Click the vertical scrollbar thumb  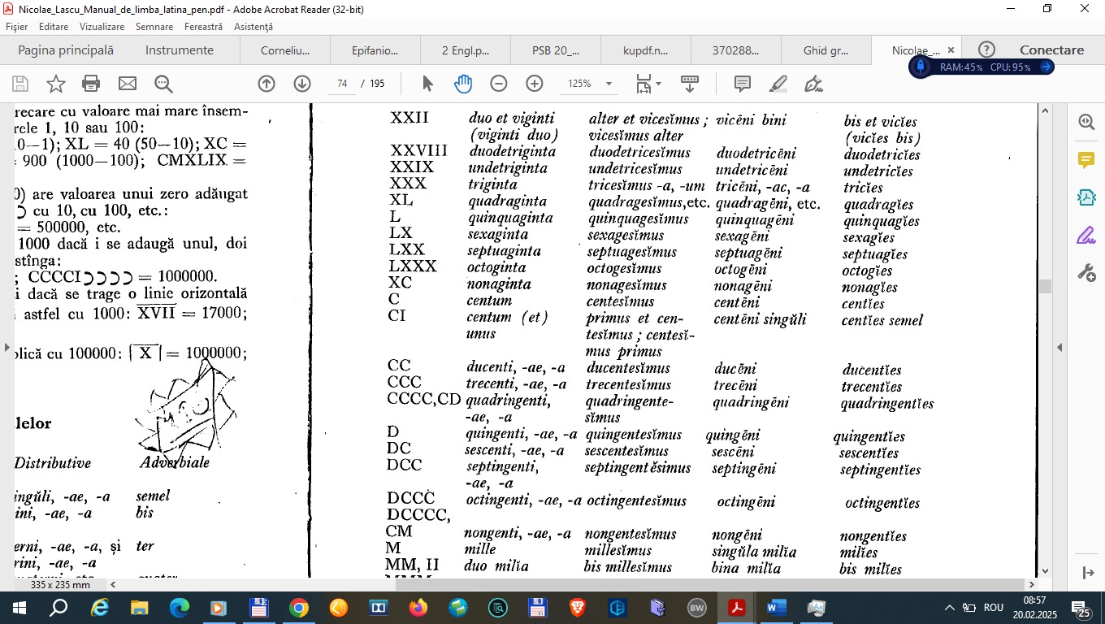click(1045, 286)
